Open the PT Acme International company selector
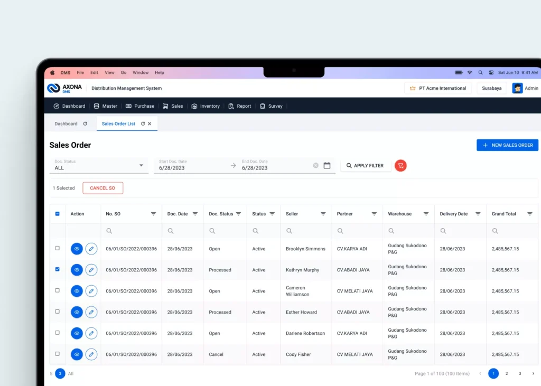 (437, 88)
